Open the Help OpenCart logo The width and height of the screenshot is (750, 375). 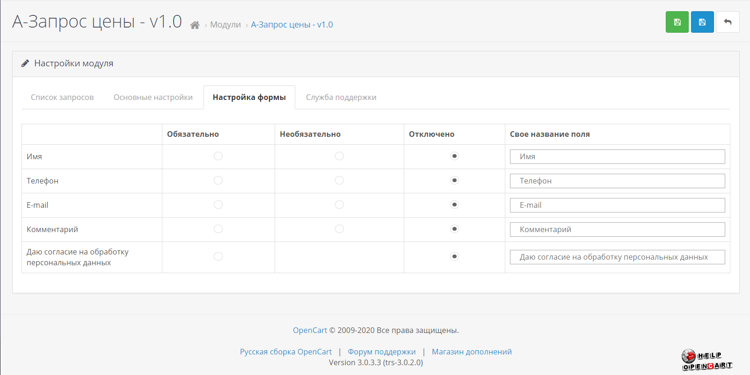click(707, 360)
